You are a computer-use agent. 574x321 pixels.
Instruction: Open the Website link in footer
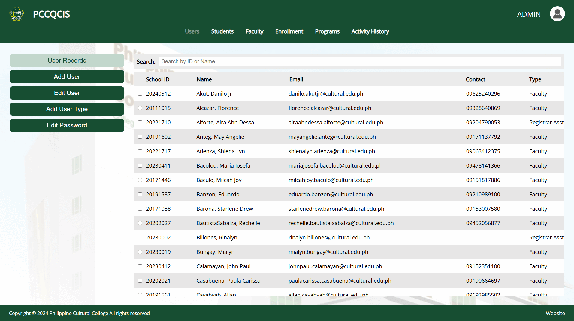555,313
